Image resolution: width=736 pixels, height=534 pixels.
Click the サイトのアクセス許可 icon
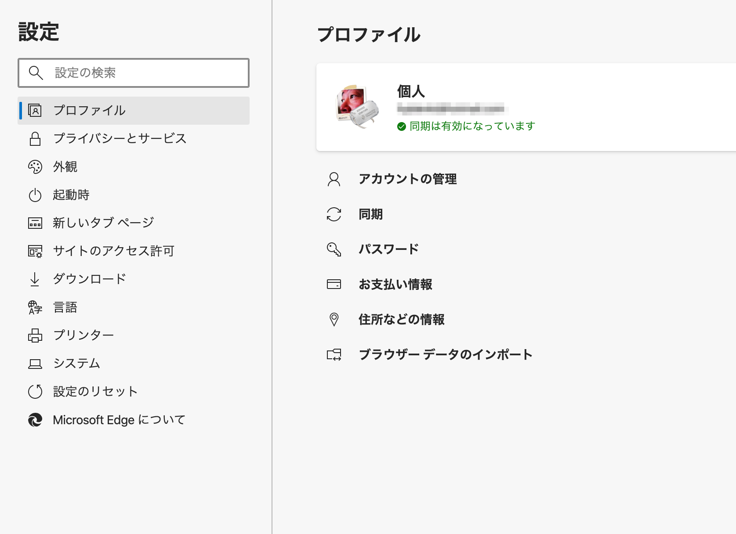click(35, 251)
